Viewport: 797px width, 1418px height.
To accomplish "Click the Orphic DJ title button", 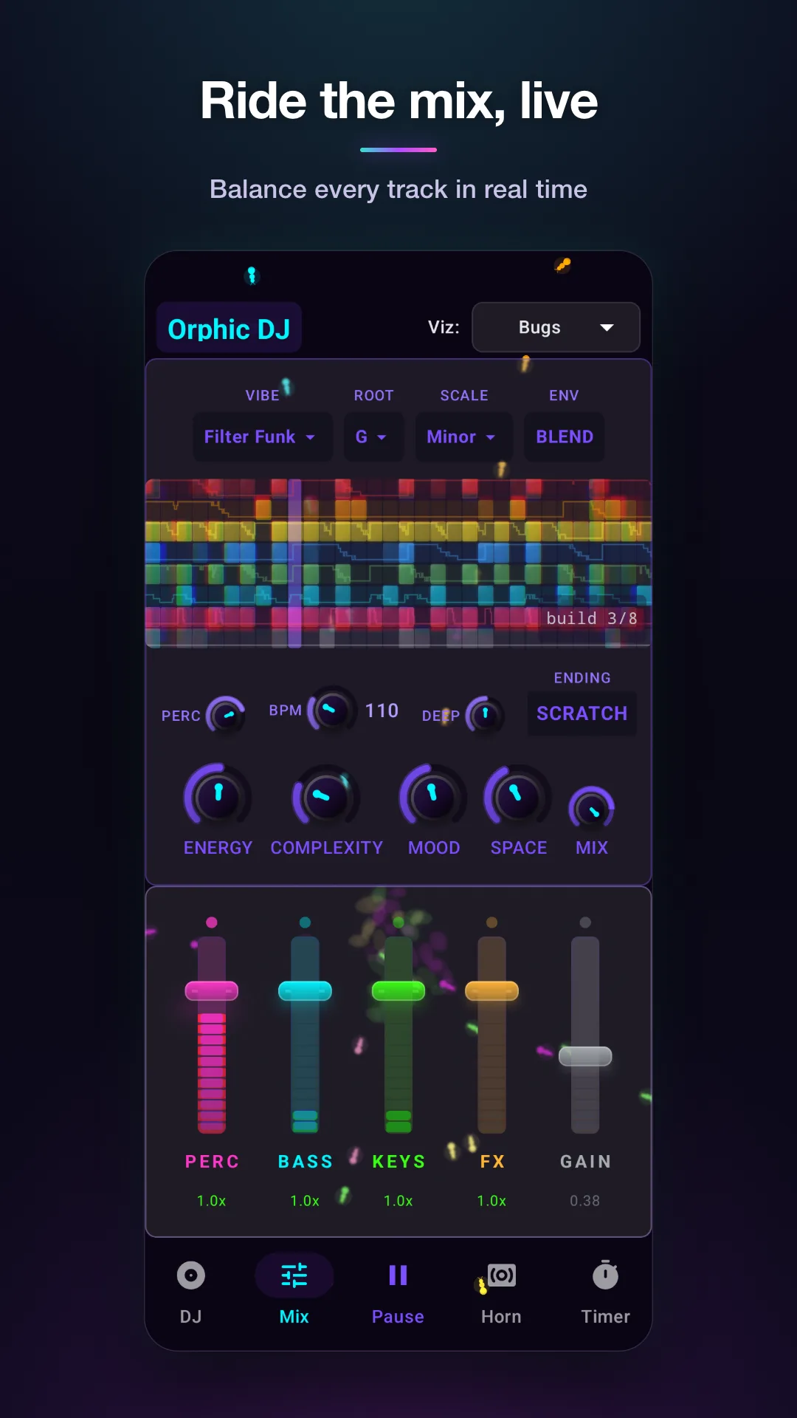I will coord(229,329).
